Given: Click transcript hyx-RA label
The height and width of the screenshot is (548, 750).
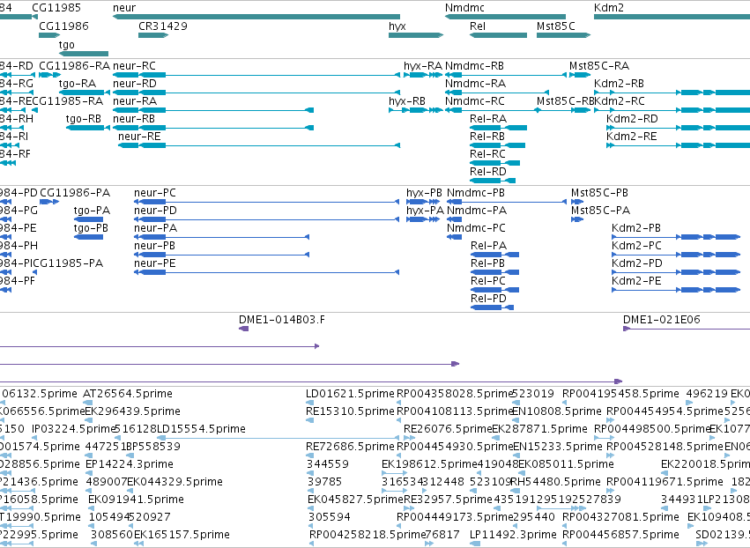Looking at the screenshot, I should coord(423,66).
